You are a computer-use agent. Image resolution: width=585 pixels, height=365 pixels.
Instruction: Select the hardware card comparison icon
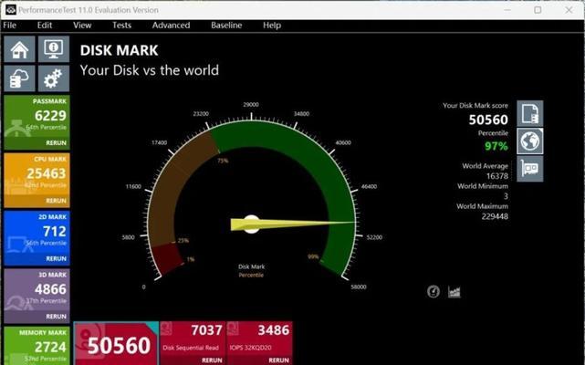tap(529, 169)
